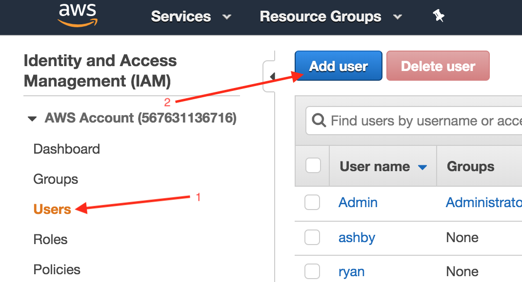Open Policies from the sidebar

pos(57,269)
